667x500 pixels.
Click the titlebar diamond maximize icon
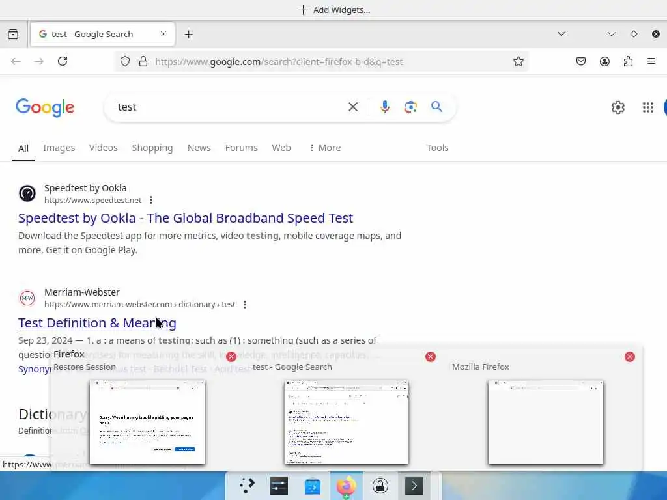pos(634,34)
